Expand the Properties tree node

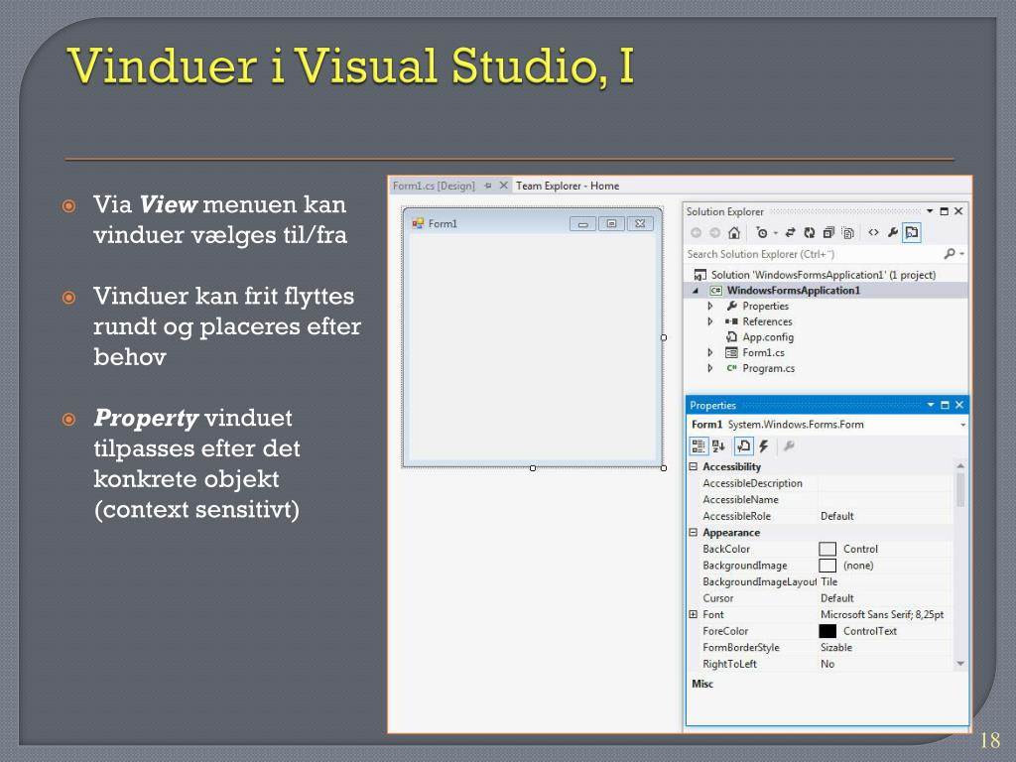coord(710,306)
